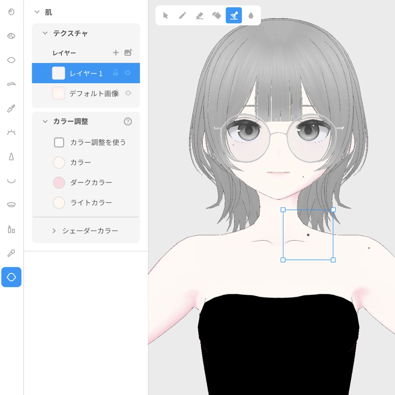Select the droplet blur tool
Screen dimensions: 395x395
click(x=251, y=15)
